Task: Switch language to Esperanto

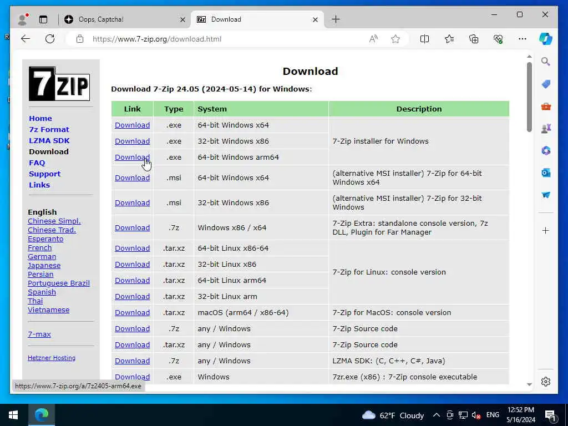Action: (45, 239)
